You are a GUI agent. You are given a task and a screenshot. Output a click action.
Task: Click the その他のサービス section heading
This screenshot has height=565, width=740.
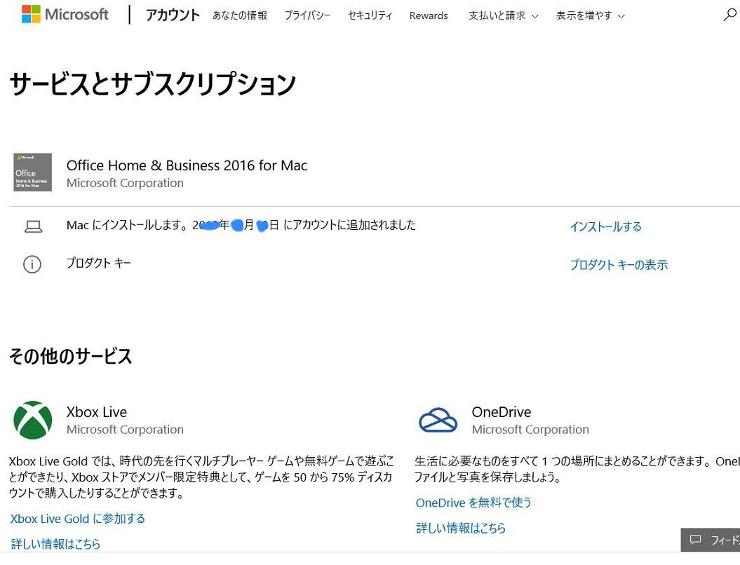70,356
